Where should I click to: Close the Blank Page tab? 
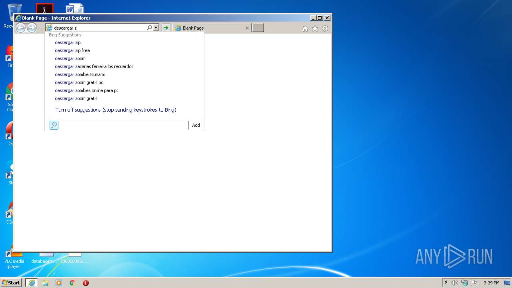247,28
